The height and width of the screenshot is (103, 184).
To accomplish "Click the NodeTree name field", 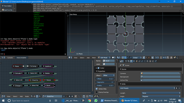I will (x=54, y=96).
